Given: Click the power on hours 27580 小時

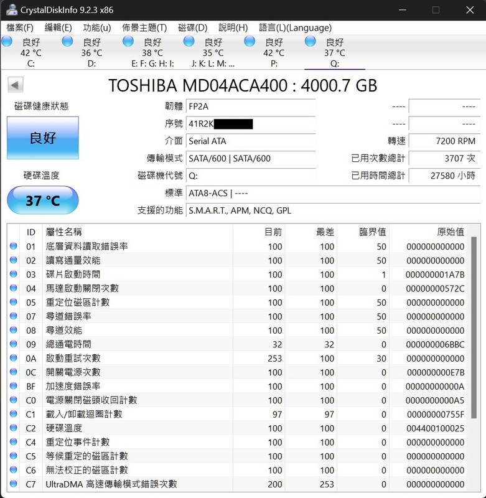Looking at the screenshot, I should coord(444,176).
